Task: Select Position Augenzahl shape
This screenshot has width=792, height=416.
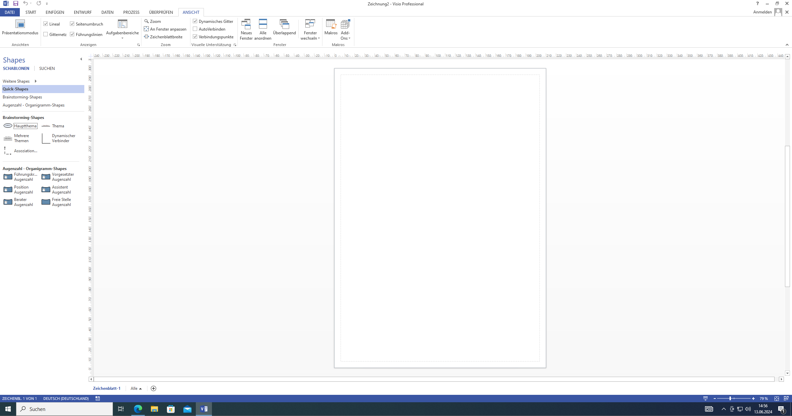Action: [18, 190]
